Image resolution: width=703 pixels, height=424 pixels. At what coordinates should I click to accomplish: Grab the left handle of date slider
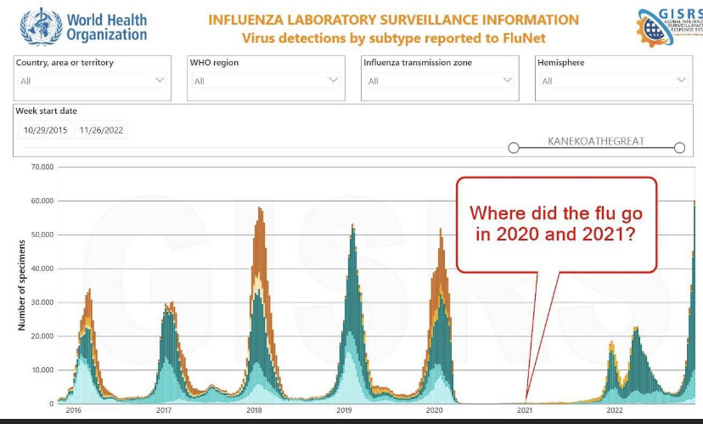[x=514, y=148]
